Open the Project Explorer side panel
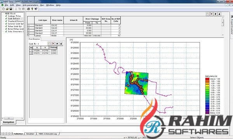Image resolution: width=233 pixels, height=139 pixels. (x=231, y=25)
